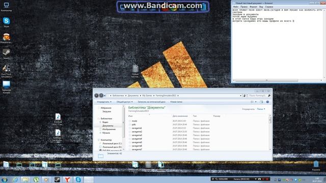Click the Explorer search magnifier icon
Image resolution: width=326 pixels, height=183 pixels.
coord(269,96)
